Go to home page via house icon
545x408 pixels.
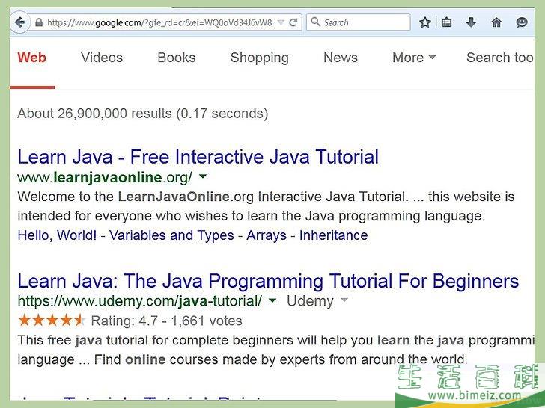[496, 22]
